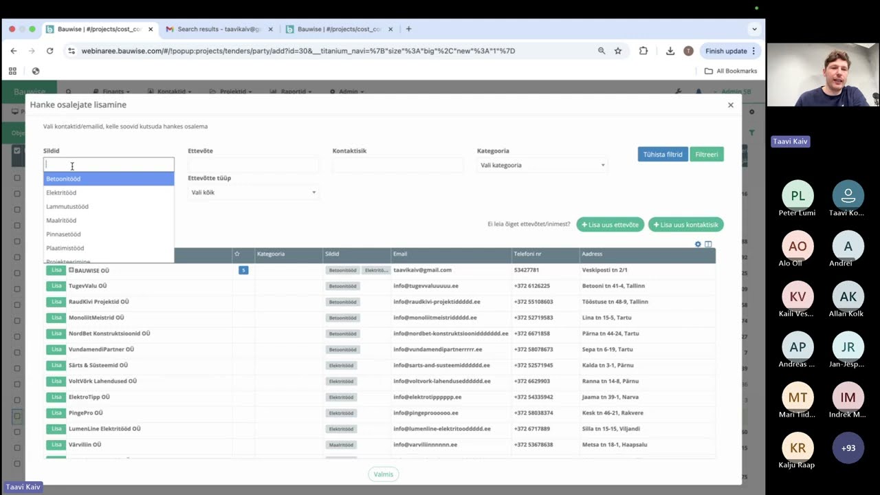Close the Hanke osalejate lisamine dialog
This screenshot has width=880, height=495.
730,105
